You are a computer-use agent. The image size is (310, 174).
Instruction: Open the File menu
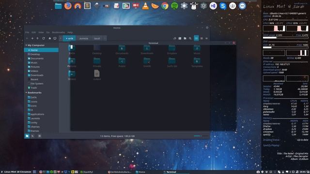[27, 32]
